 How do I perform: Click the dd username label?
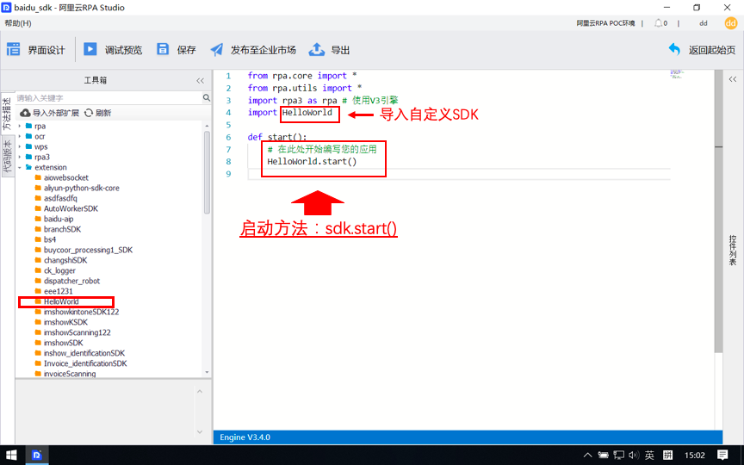pos(704,23)
